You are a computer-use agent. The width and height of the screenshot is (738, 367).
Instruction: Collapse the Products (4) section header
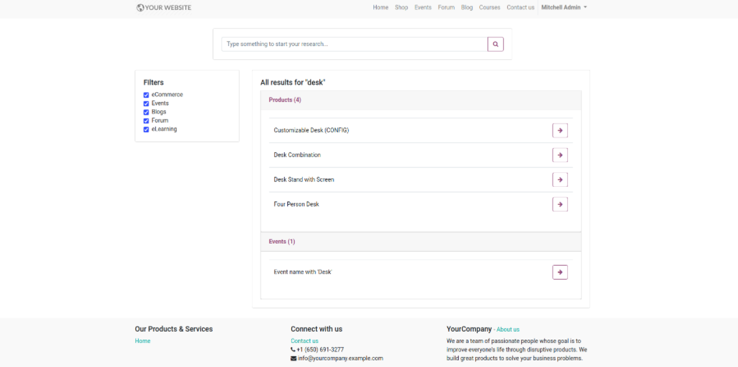(x=421, y=100)
